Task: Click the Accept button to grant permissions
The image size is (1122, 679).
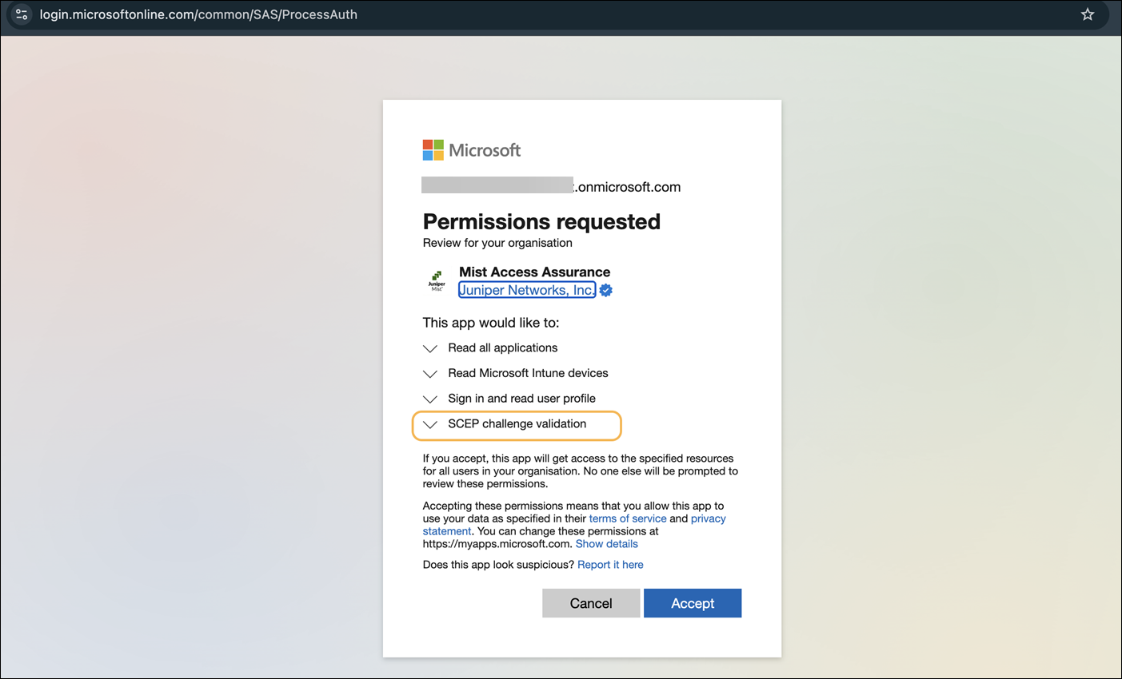Action: click(x=693, y=603)
